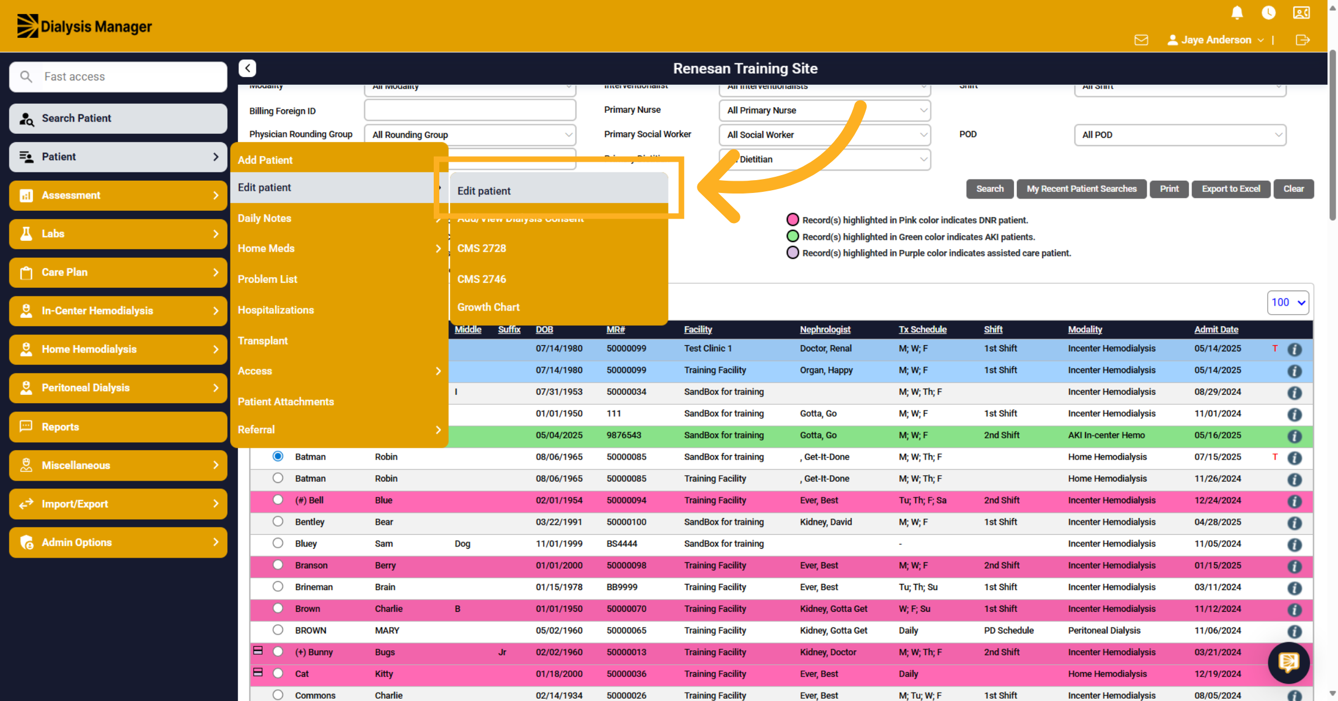Select radio button for Bentley Bear

[278, 521]
